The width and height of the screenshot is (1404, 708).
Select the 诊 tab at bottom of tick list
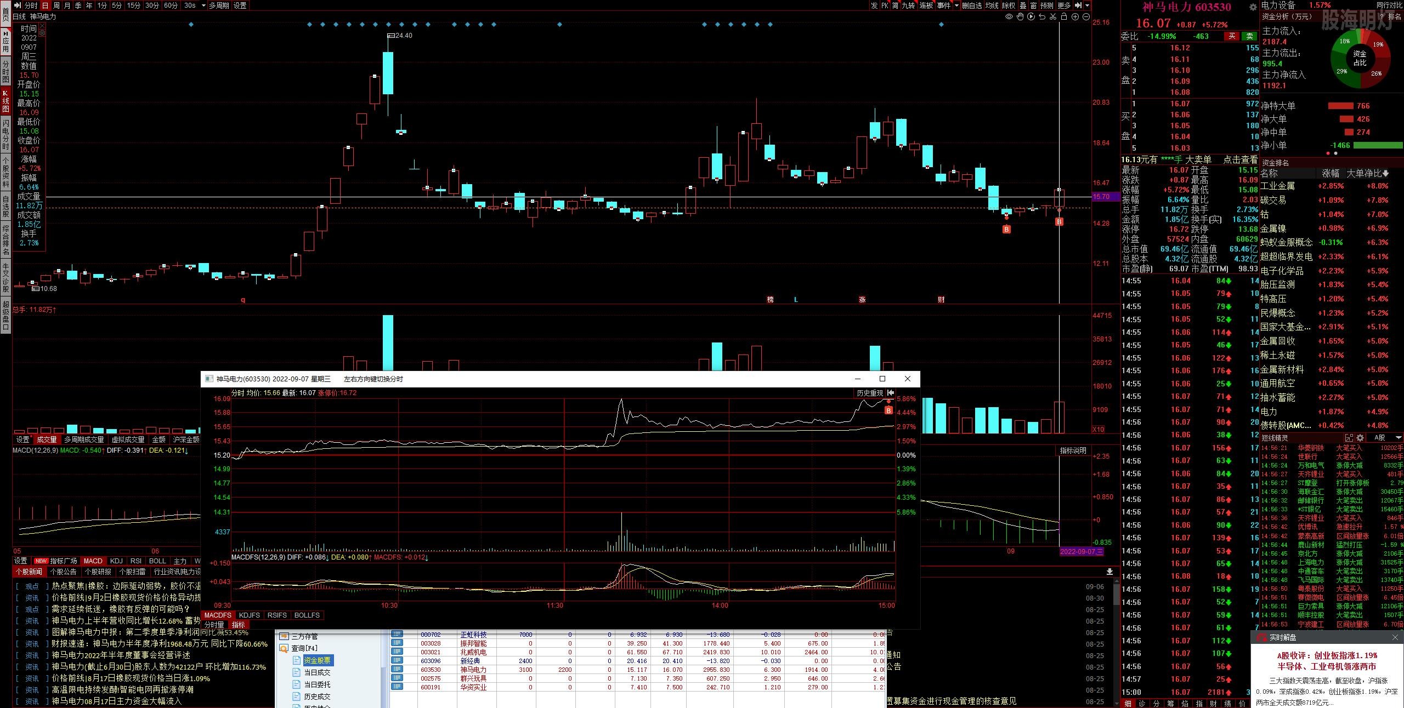coord(1142,704)
